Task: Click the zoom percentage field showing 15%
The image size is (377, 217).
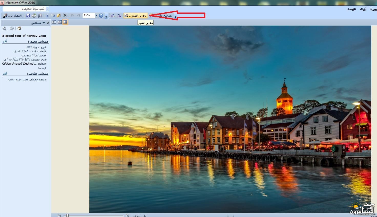Action: click(x=89, y=16)
